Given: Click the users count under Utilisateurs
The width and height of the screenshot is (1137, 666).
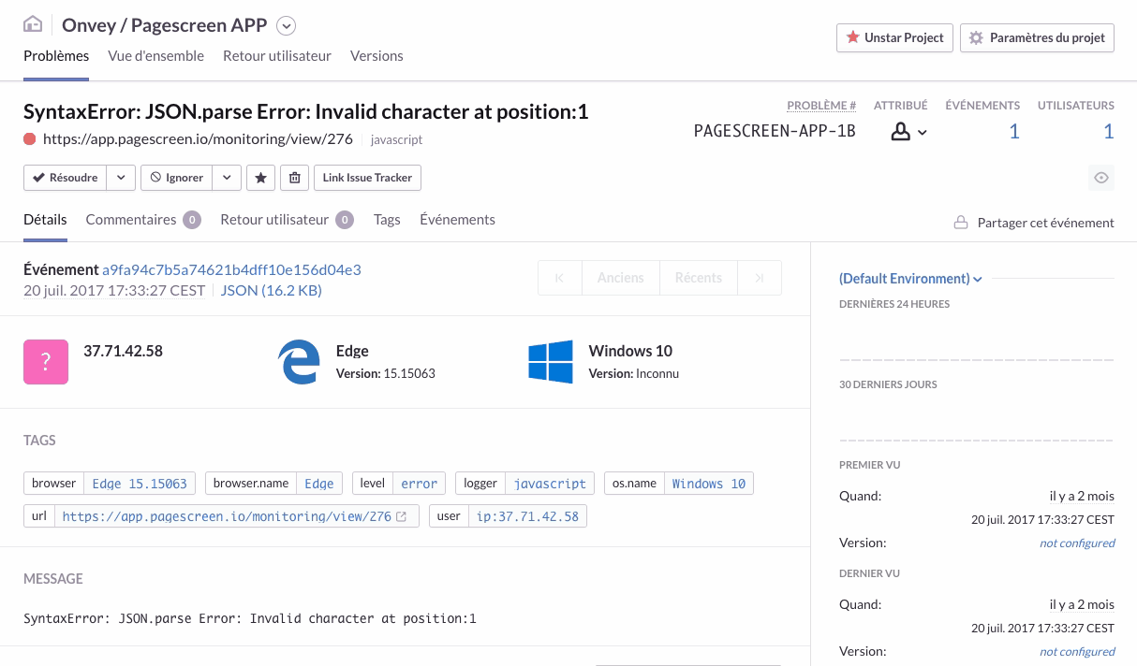Looking at the screenshot, I should coord(1108,132).
